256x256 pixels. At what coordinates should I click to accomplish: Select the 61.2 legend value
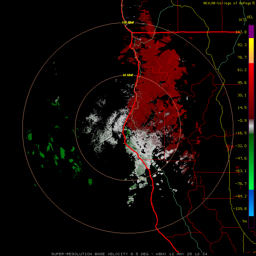(x=242, y=70)
